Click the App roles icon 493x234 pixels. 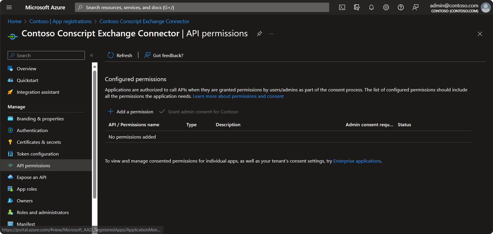10,189
